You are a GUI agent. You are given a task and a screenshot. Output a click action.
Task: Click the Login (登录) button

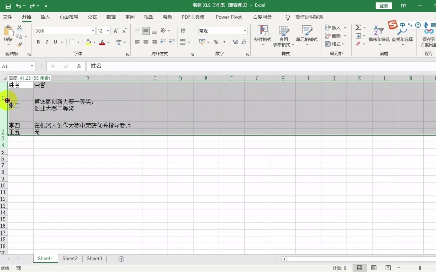pyautogui.click(x=384, y=6)
